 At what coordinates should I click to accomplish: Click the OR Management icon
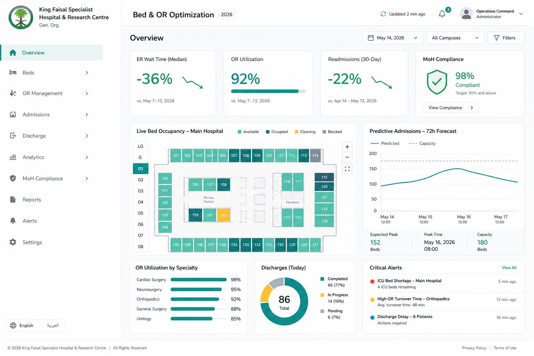coord(13,93)
